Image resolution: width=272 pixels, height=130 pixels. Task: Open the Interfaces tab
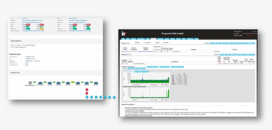[190, 39]
